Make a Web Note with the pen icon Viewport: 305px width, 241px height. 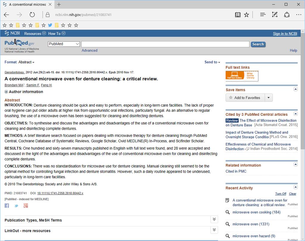pos(275,15)
